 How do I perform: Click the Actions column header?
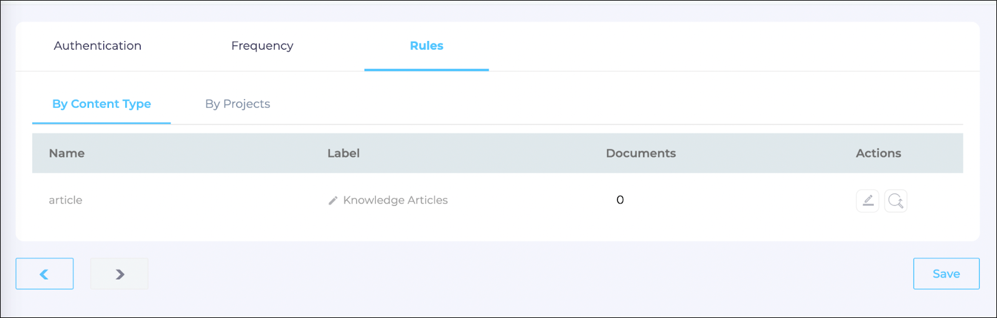[878, 153]
